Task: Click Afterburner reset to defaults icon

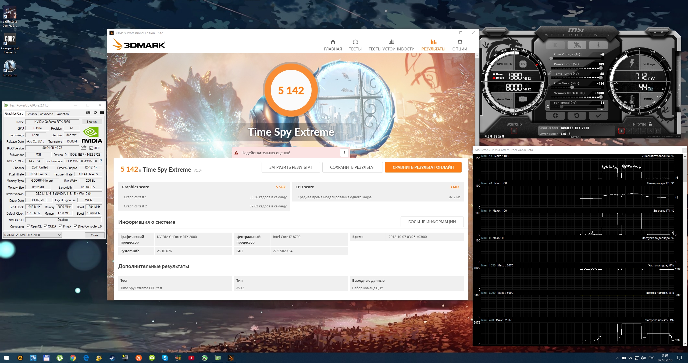Action: 576,116
